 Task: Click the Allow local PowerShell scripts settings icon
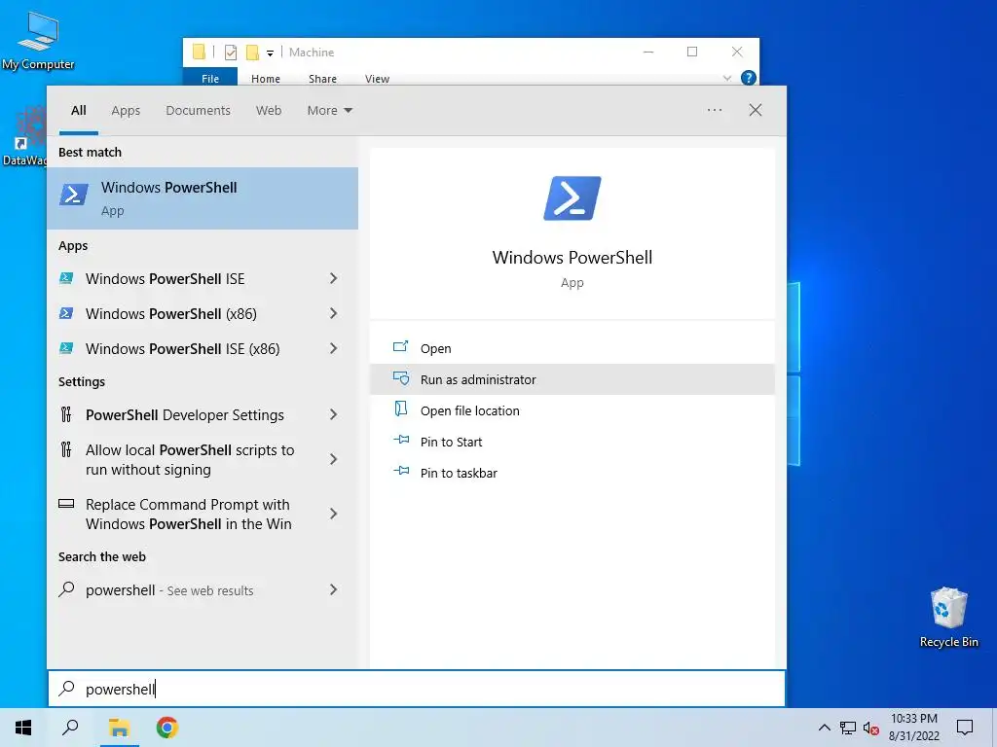pos(66,449)
